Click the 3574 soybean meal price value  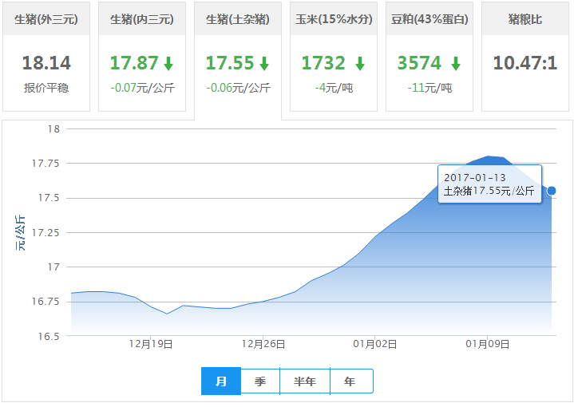pyautogui.click(x=419, y=62)
